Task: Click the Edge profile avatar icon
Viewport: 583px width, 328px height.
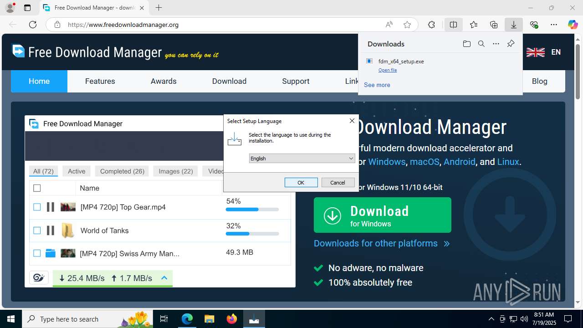Action: click(x=10, y=8)
